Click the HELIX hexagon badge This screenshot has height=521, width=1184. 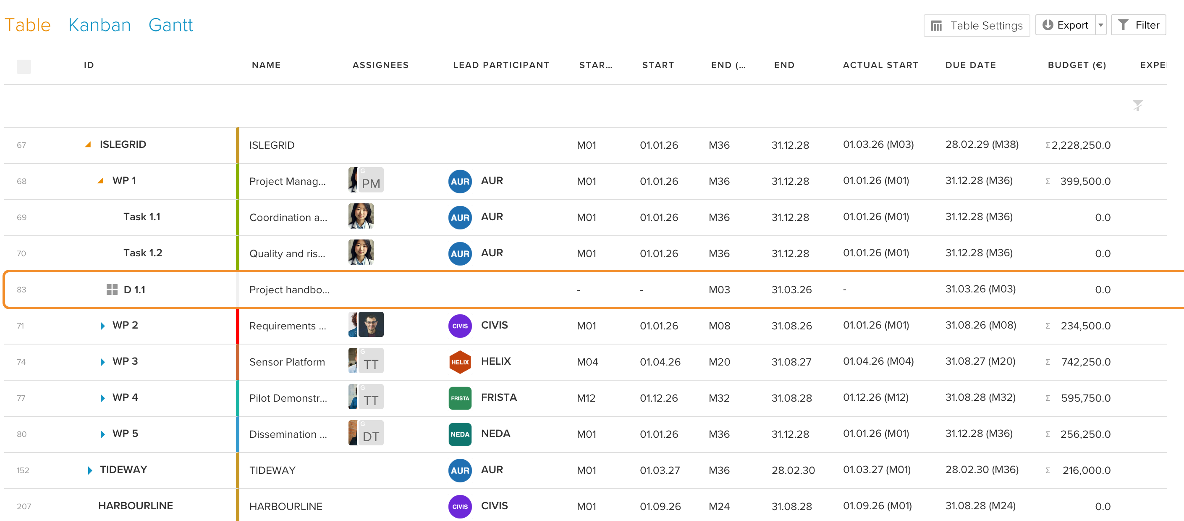click(x=460, y=362)
